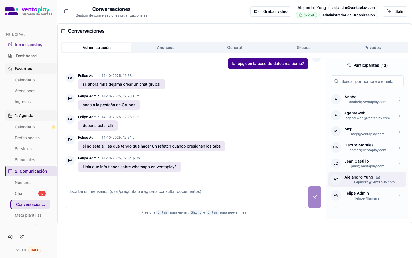Click the send paper plane icon
The width and height of the screenshot is (412, 258).
(315, 197)
